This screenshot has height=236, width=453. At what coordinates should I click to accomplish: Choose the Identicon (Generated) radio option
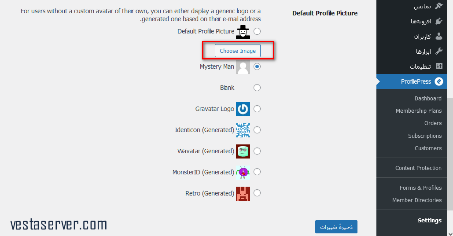257,130
